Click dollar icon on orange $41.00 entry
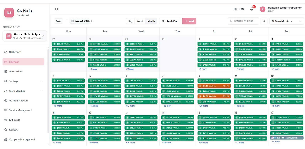Image resolution: width=305 pixels, height=149 pixels. point(200,96)
